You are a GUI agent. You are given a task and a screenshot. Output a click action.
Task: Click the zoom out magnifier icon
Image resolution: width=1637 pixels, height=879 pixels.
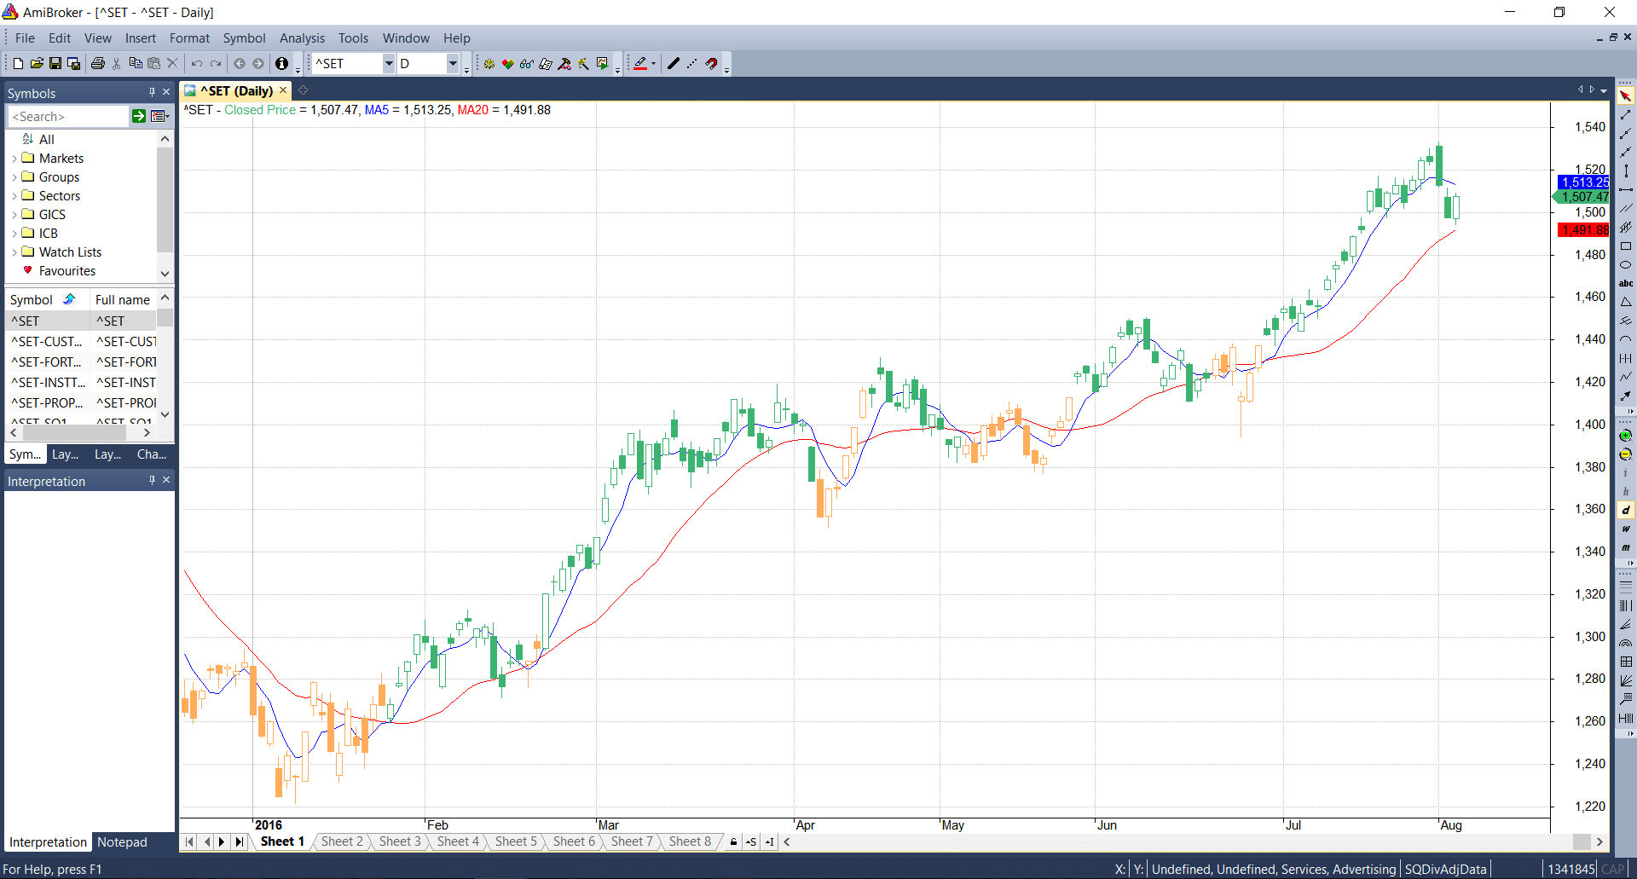tap(1626, 454)
